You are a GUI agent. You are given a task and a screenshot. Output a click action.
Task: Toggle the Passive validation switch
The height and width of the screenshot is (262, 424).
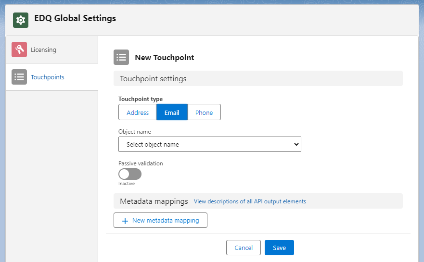[130, 174]
